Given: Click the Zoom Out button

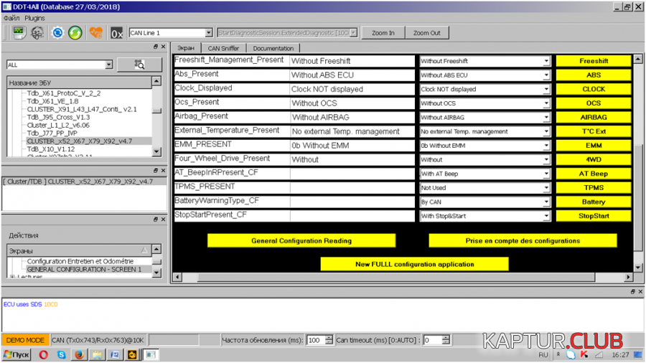Looking at the screenshot, I should 427,33.
